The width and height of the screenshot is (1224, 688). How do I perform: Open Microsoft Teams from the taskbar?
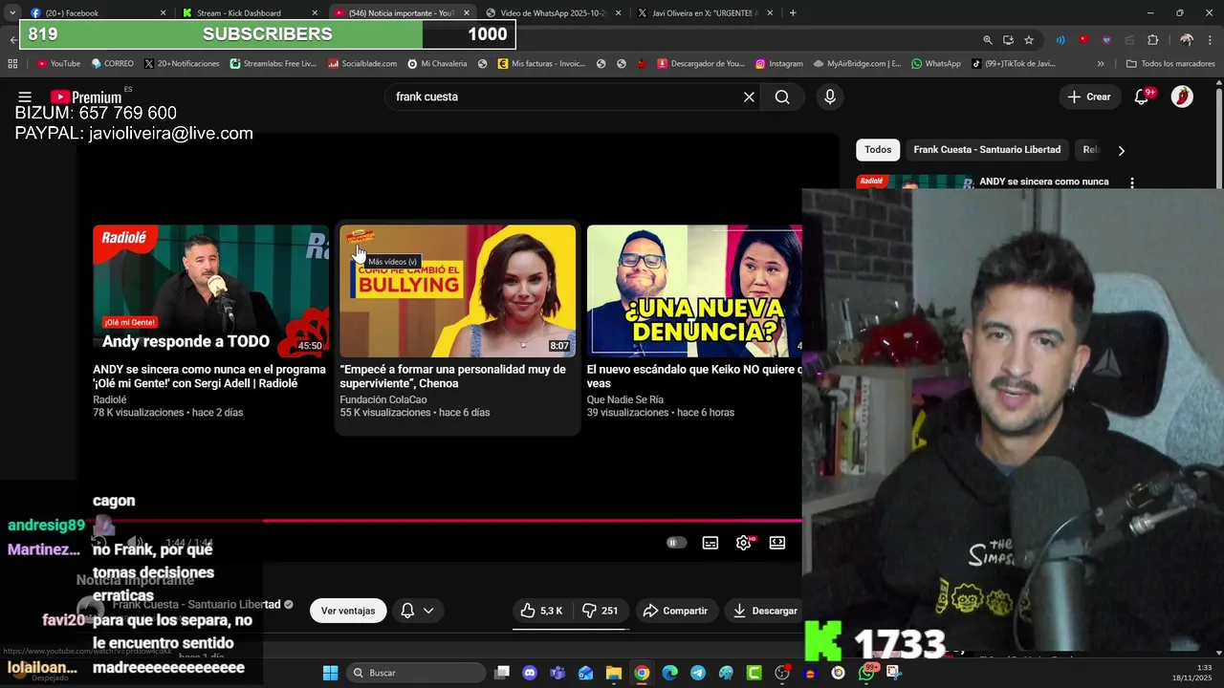coord(557,673)
